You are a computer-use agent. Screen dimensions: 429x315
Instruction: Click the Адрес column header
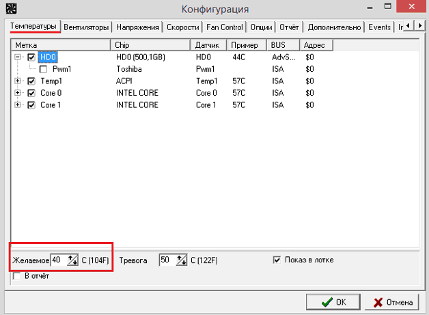point(316,45)
